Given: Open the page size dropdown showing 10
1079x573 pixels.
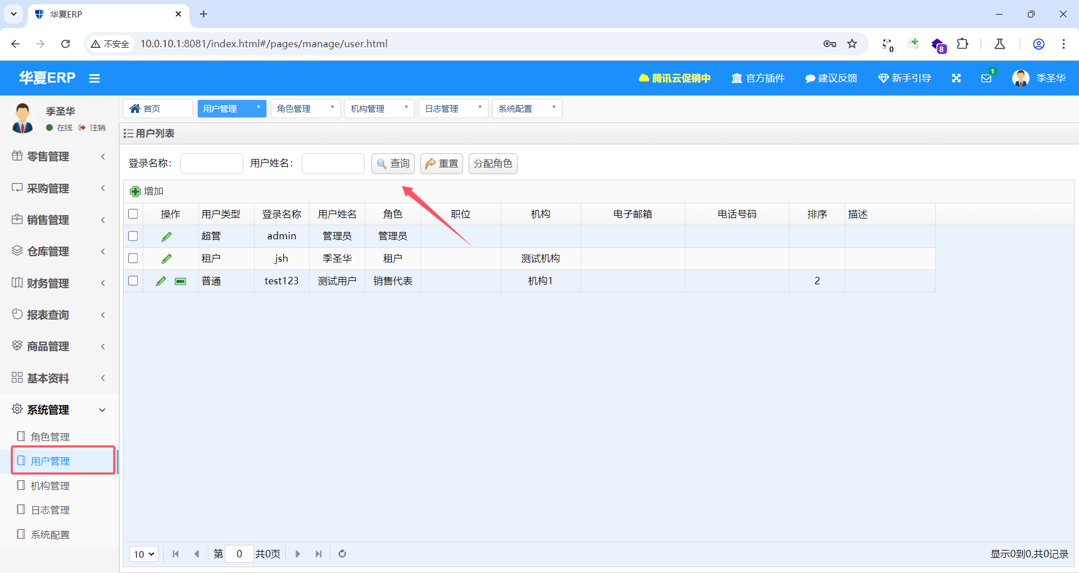Looking at the screenshot, I should pos(144,554).
